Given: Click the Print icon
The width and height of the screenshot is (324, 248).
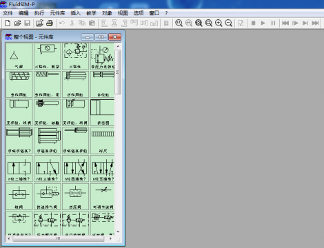Looking at the screenshot, I should 50,23.
